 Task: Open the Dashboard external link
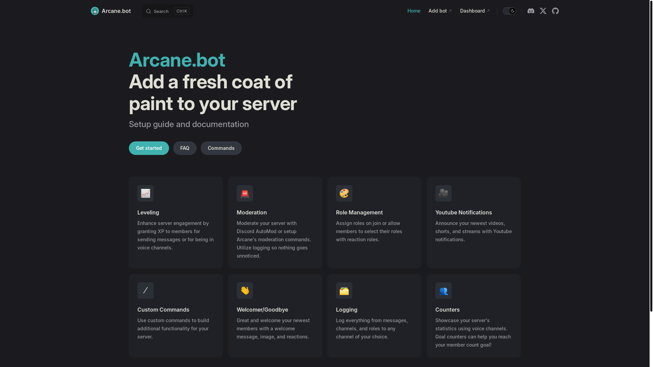click(x=475, y=11)
